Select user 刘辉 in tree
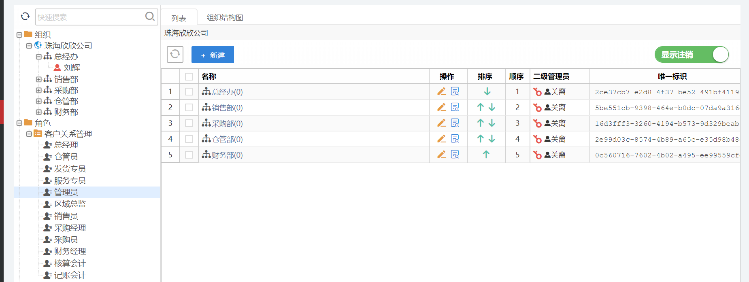The image size is (749, 282). 72,68
